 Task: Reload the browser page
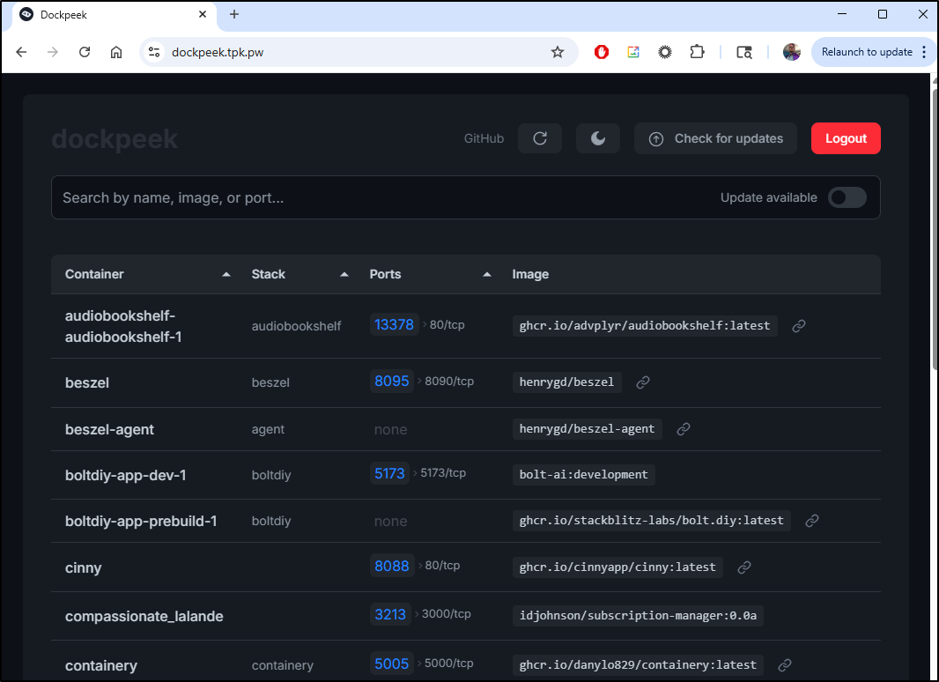pos(85,52)
